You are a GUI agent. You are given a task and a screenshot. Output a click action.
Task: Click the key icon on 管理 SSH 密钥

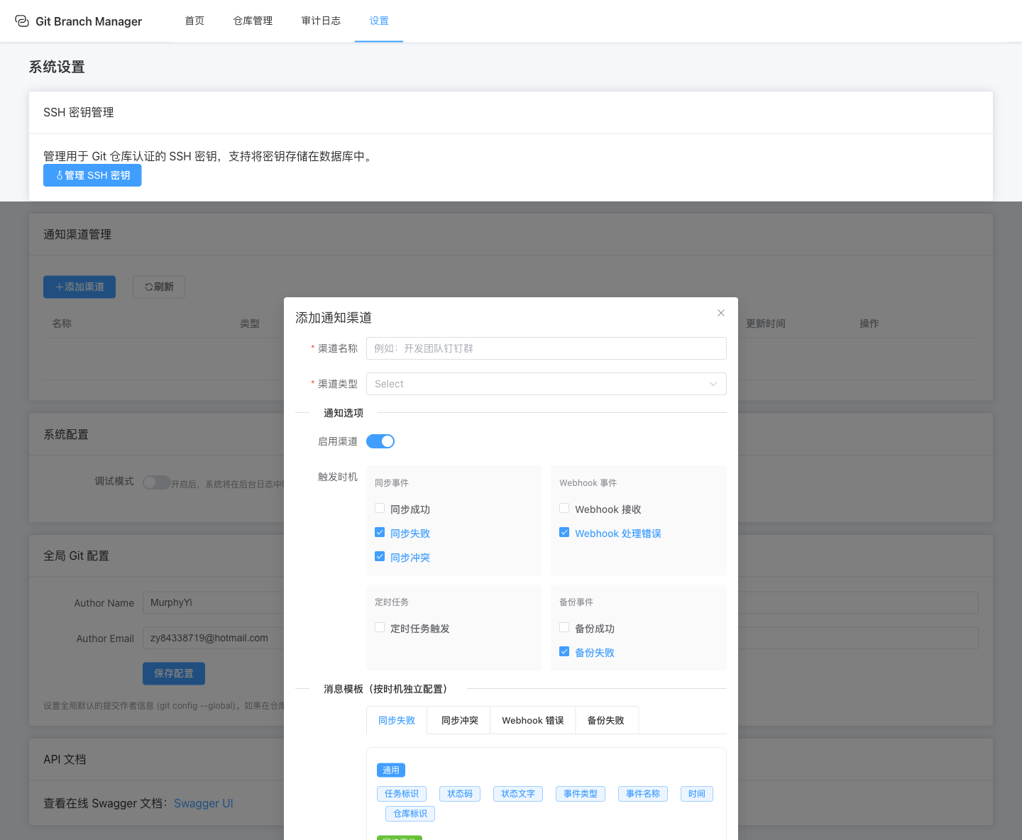click(x=60, y=175)
